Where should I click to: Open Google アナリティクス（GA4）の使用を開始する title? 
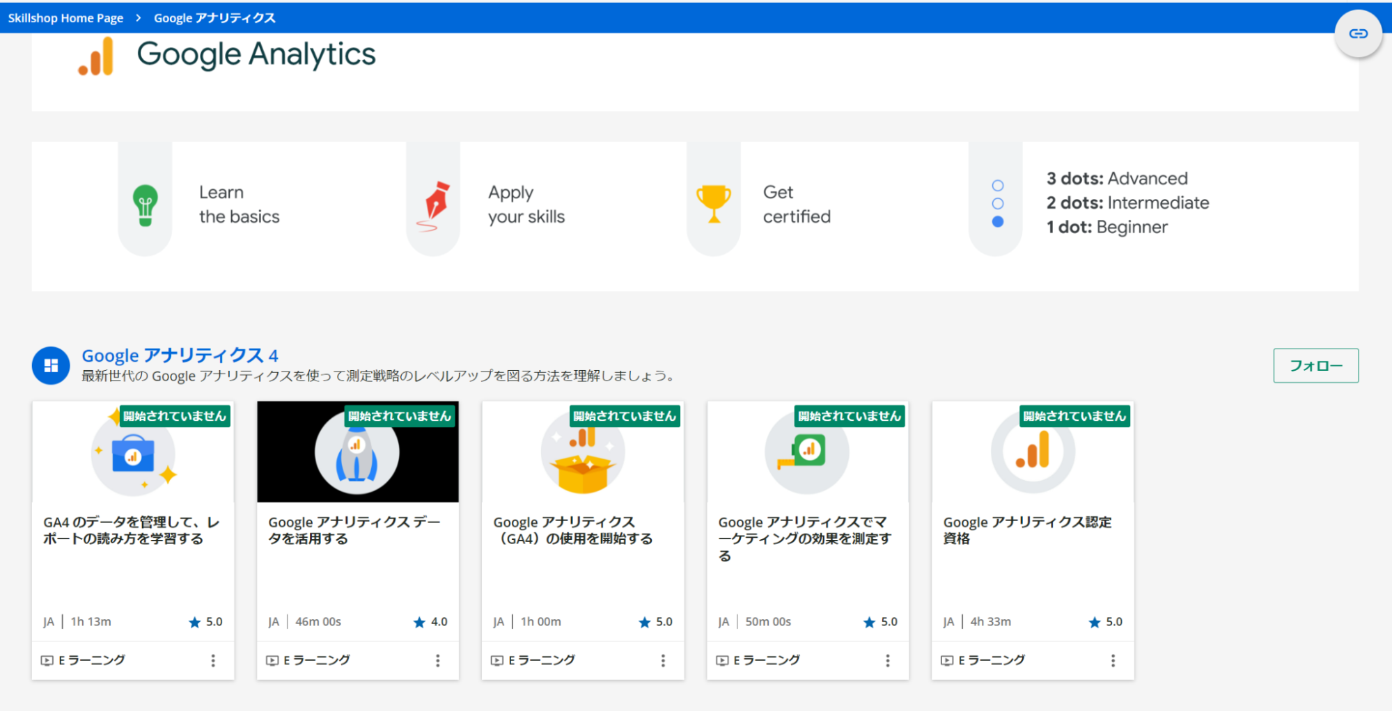[573, 530]
